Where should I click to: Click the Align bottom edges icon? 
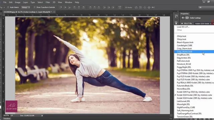coord(69,7)
